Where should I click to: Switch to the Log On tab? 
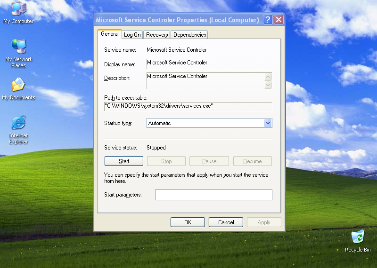pyautogui.click(x=132, y=35)
